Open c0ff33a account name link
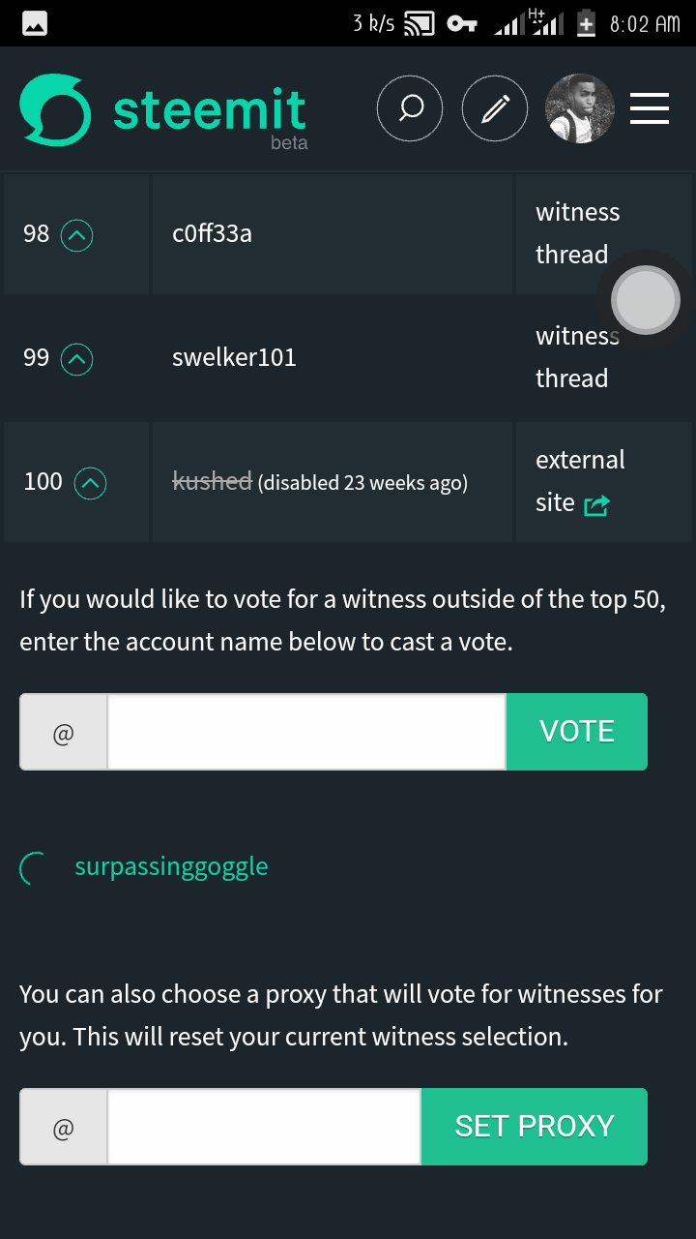The image size is (696, 1239). [x=212, y=233]
